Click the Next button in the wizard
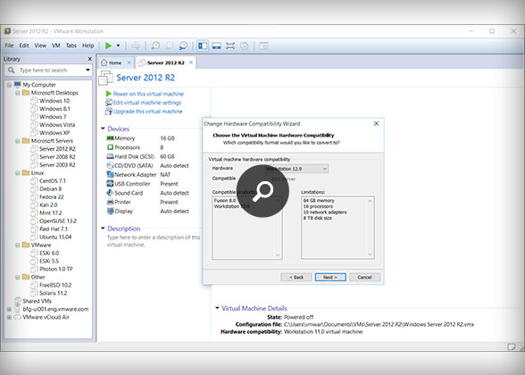525x375 pixels. 330,277
